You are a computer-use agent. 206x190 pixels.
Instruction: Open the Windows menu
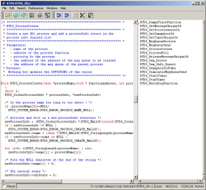point(52,8)
